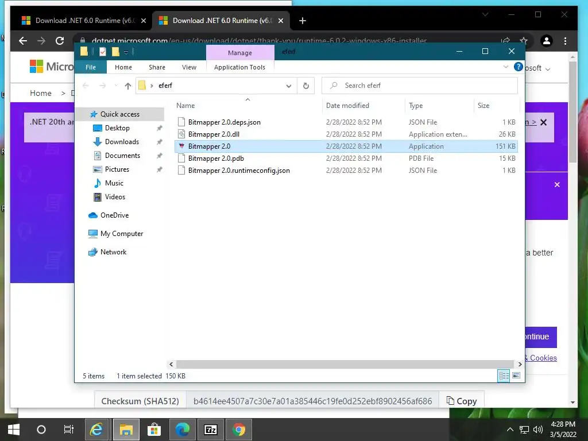Switch to the View ribbon tab
The height and width of the screenshot is (441, 588).
[x=189, y=67]
